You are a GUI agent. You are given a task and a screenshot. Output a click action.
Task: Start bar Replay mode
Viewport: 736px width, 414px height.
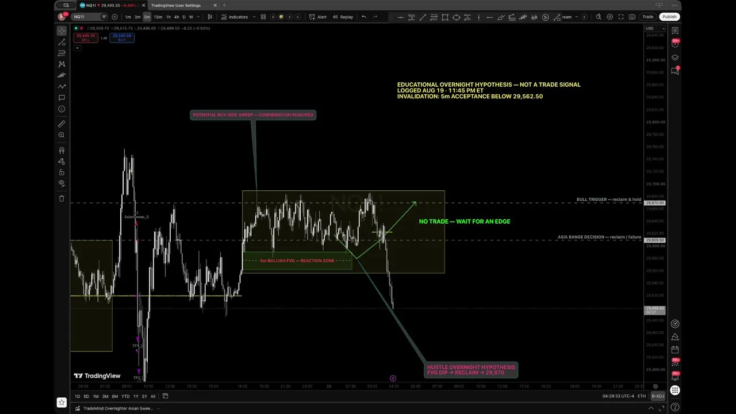click(x=343, y=17)
